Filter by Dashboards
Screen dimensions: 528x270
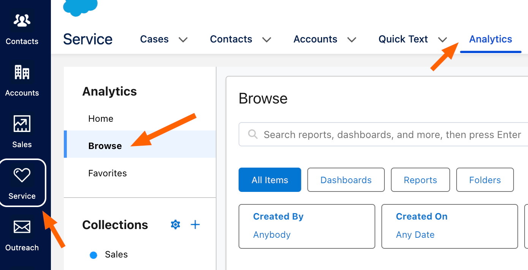pyautogui.click(x=346, y=180)
